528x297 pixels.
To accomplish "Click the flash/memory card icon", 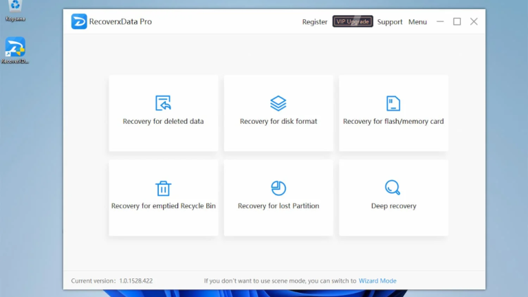I will coord(393,103).
